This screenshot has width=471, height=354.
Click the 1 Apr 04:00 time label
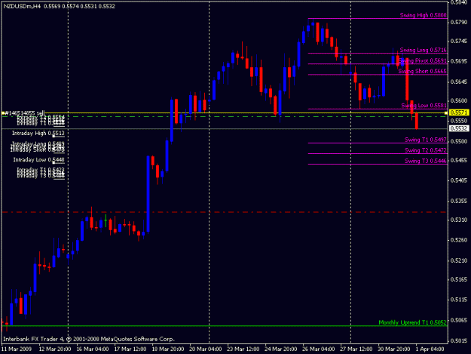(x=430, y=349)
